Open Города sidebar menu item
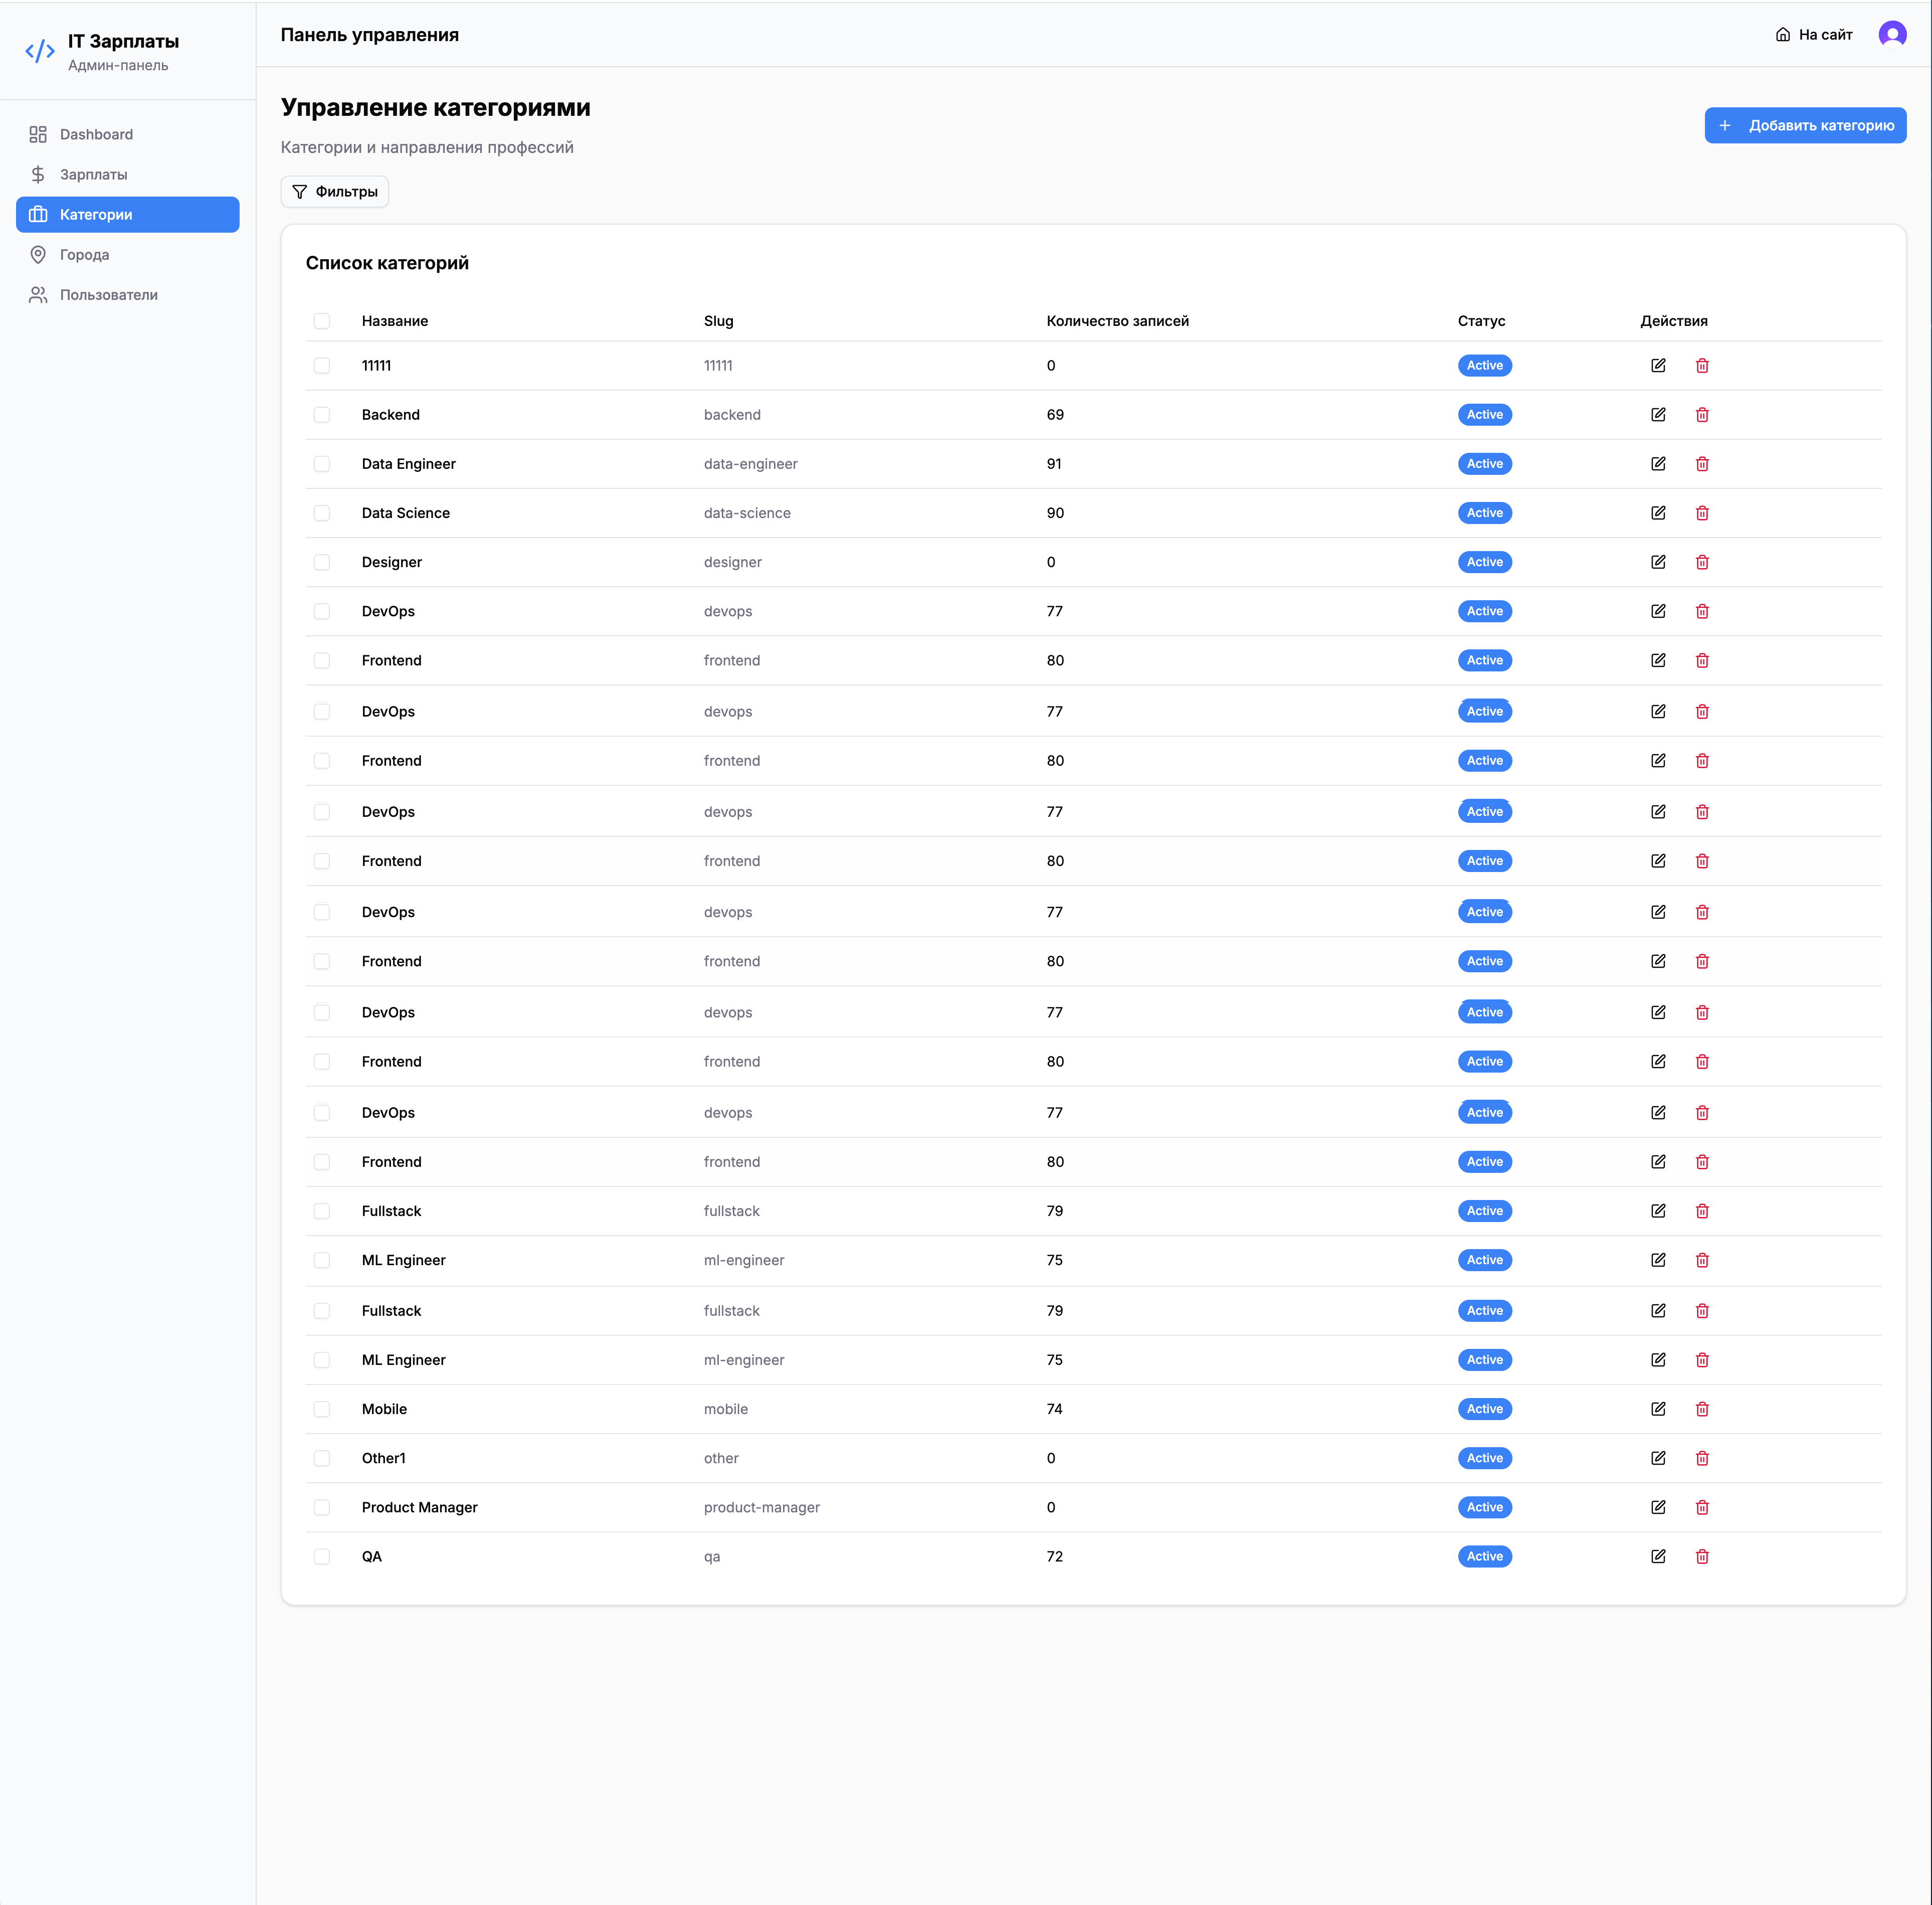This screenshot has width=1932, height=1905. click(x=84, y=254)
